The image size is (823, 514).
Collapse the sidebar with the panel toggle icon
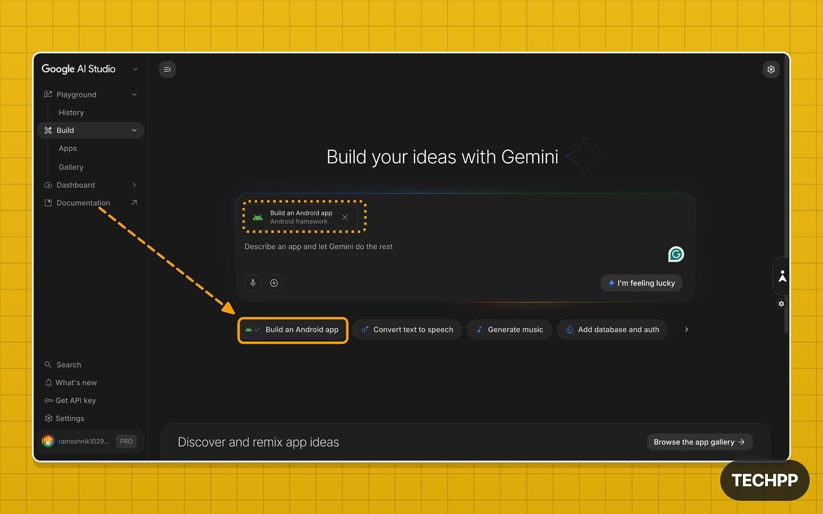(x=167, y=69)
